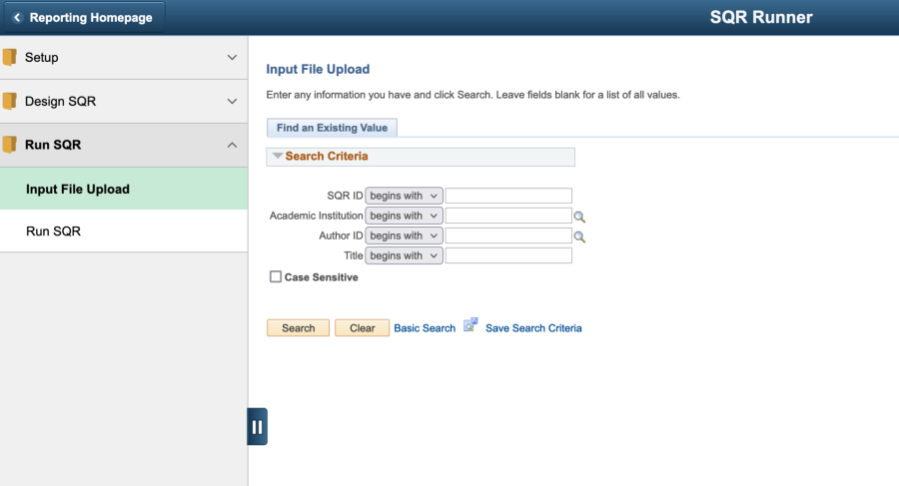Viewport: 899px width, 486px height.
Task: Collapse navigation panel with pause-bar handle
Action: click(x=258, y=426)
